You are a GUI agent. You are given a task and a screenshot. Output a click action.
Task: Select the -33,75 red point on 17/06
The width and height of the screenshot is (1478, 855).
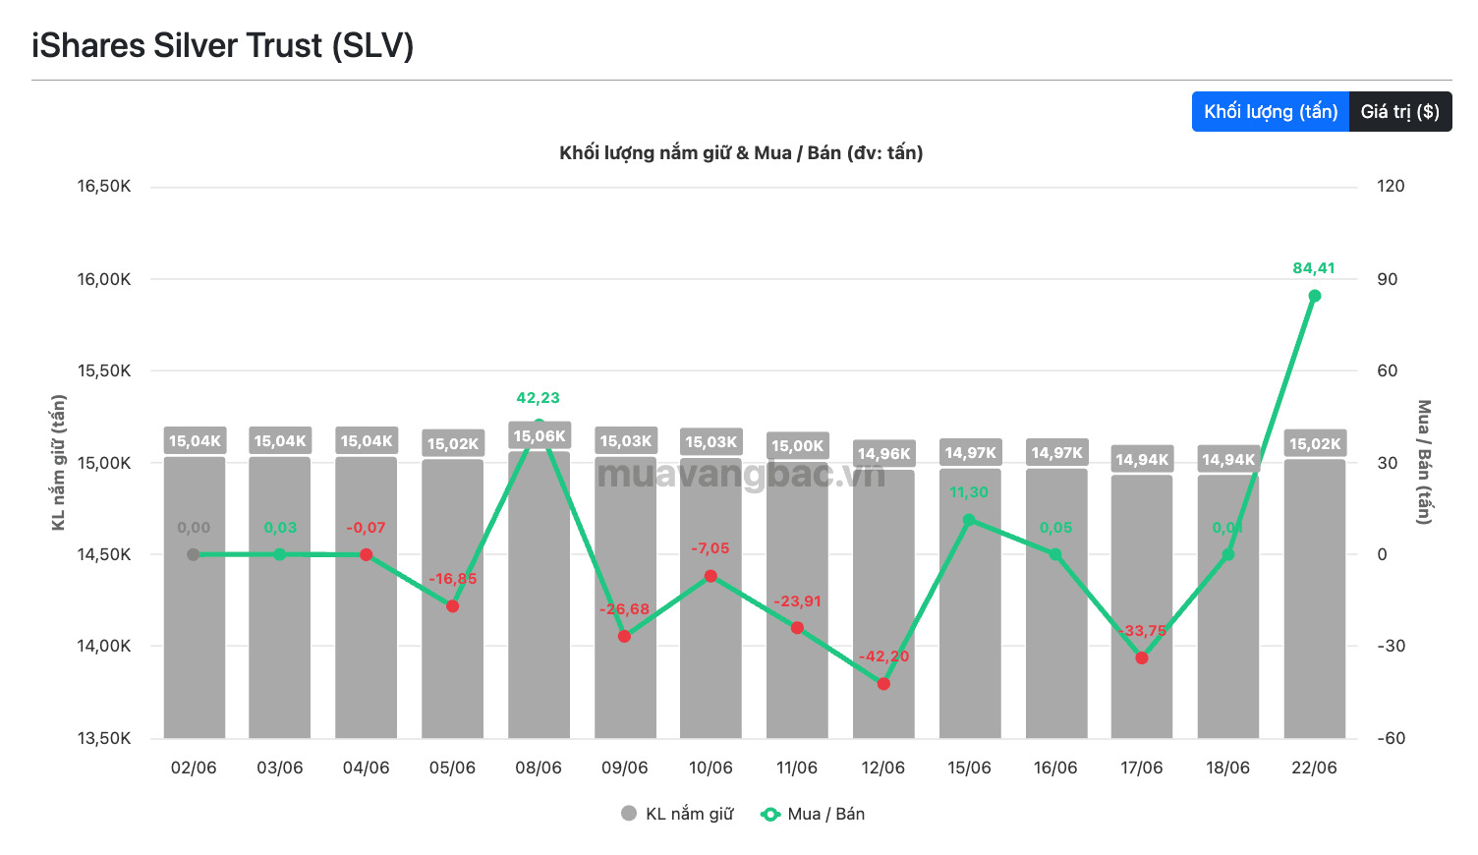coord(1141,657)
